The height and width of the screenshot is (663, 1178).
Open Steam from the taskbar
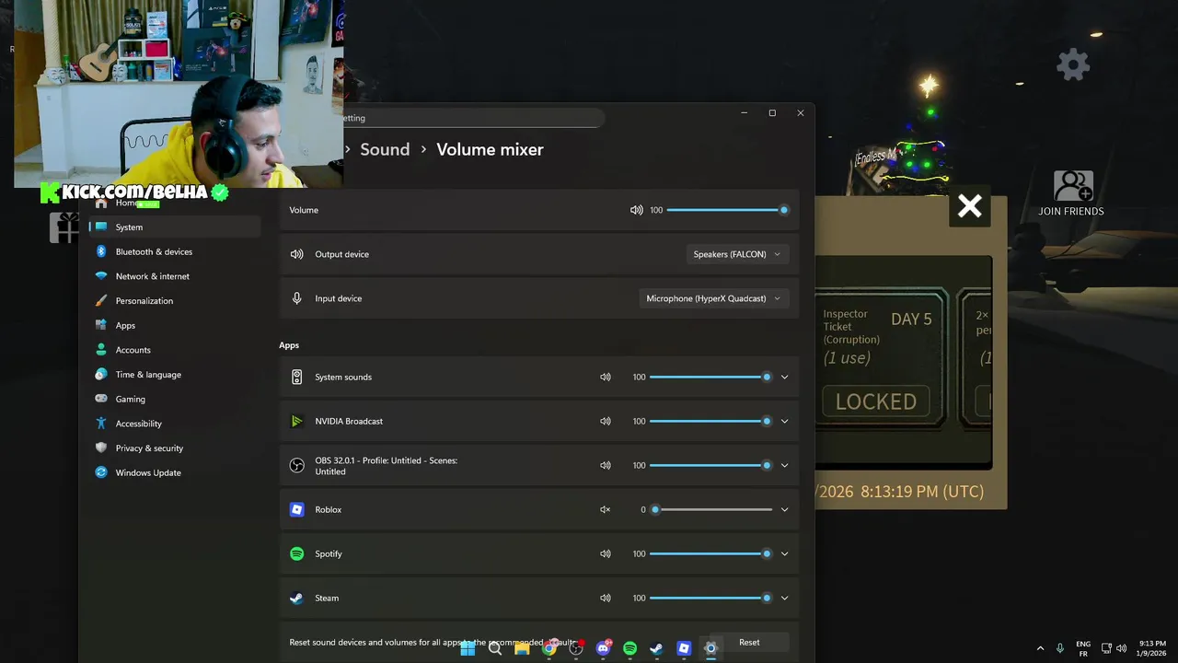[x=656, y=648]
